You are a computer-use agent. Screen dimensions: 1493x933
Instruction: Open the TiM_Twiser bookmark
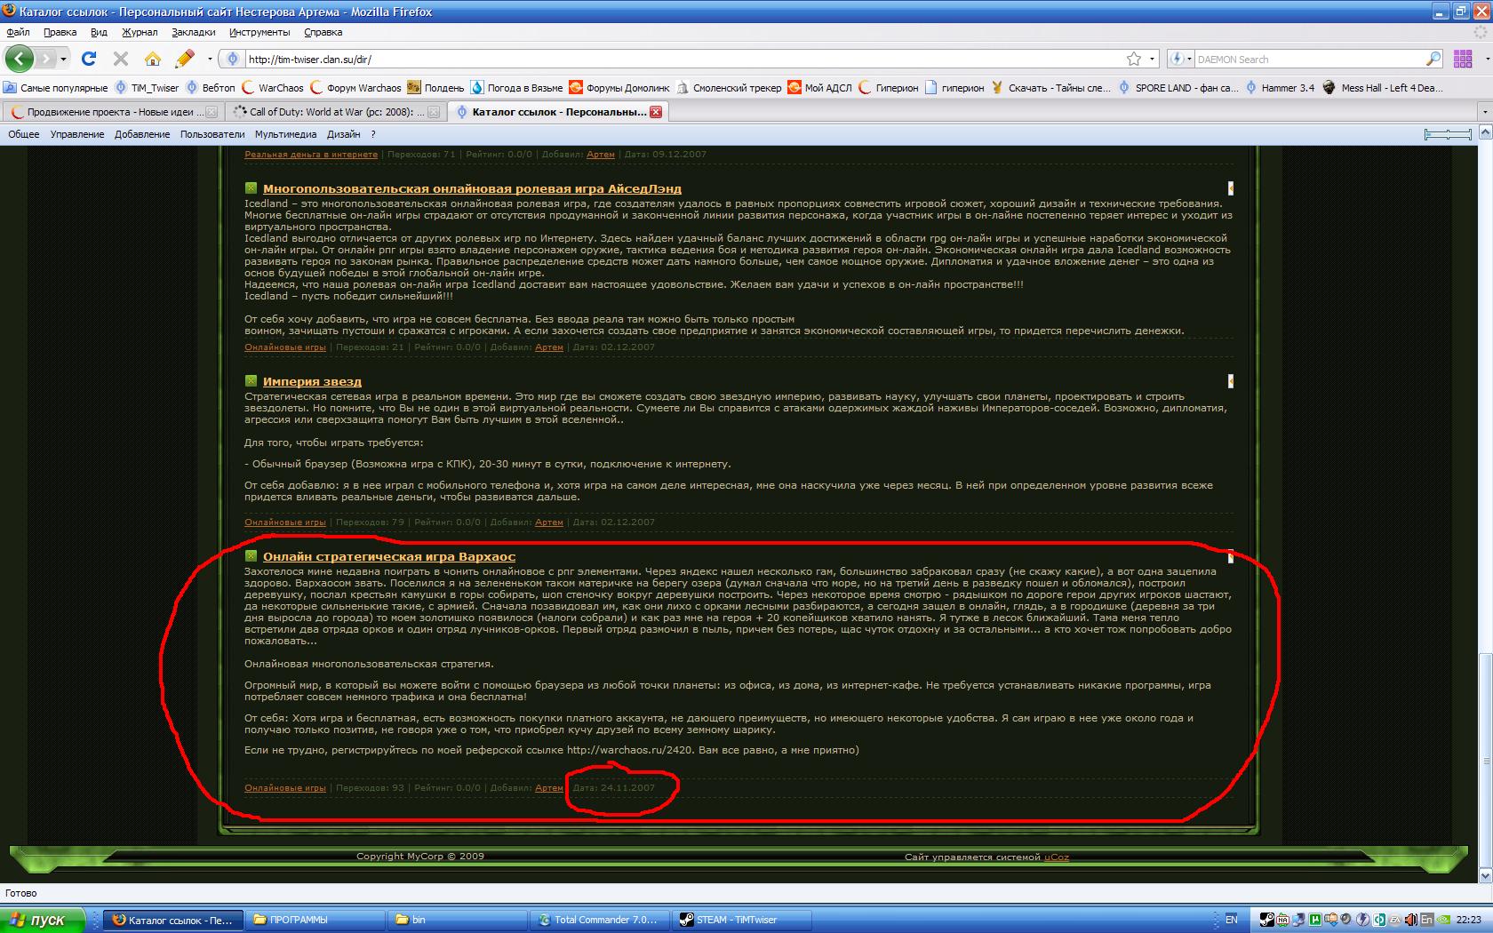point(148,88)
